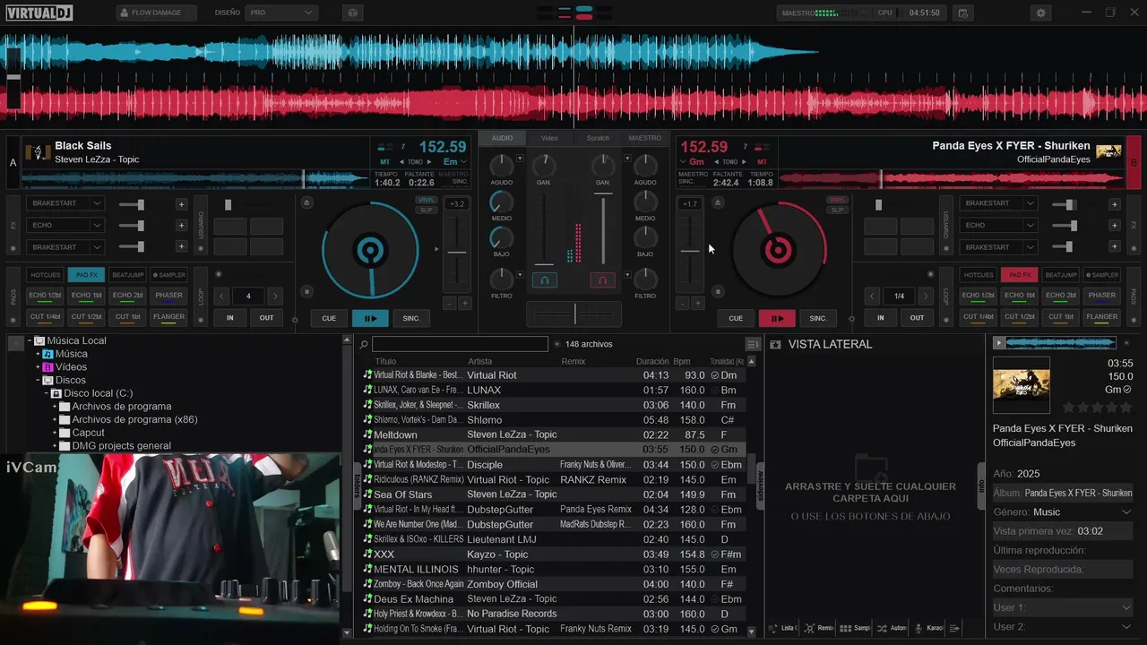Open the Karaoke sideview icon
The width and height of the screenshot is (1147, 645).
918,628
